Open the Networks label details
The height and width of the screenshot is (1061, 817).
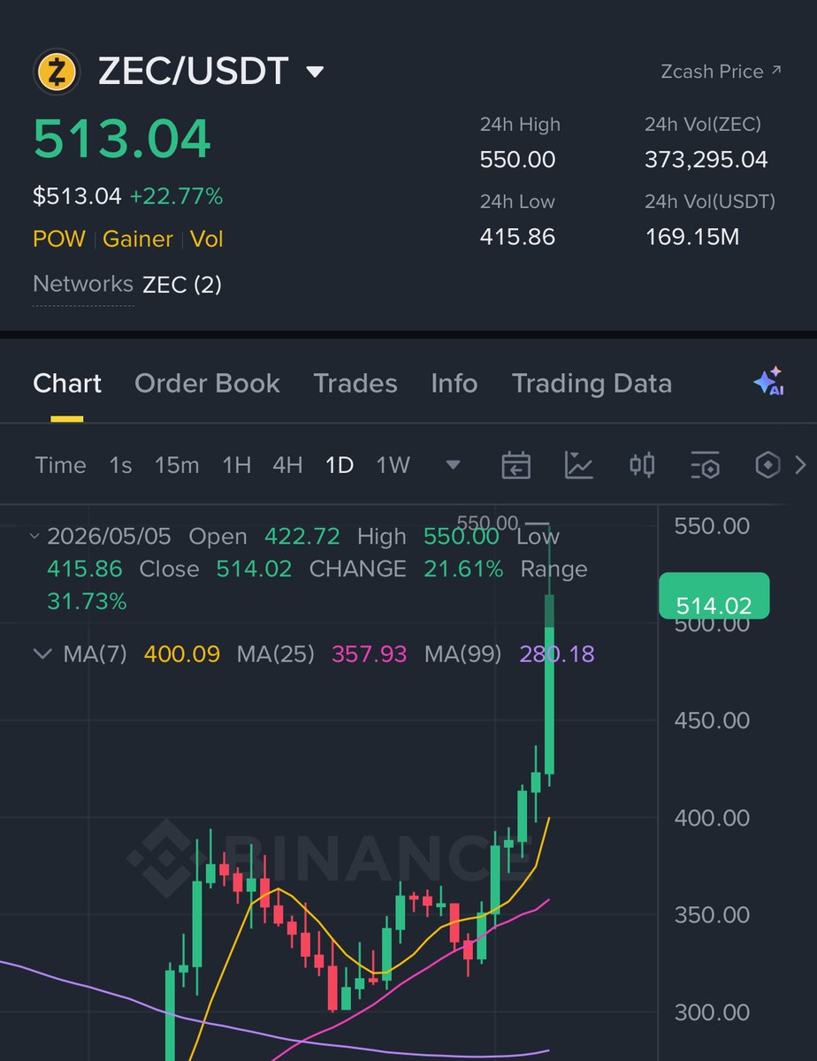point(83,284)
